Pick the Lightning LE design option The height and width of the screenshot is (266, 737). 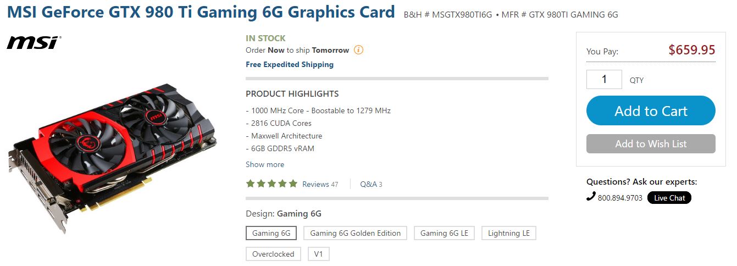[508, 233]
